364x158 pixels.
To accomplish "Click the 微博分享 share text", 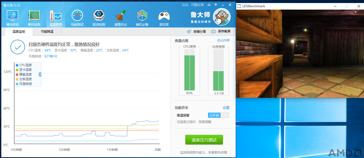I will coord(200,31).
